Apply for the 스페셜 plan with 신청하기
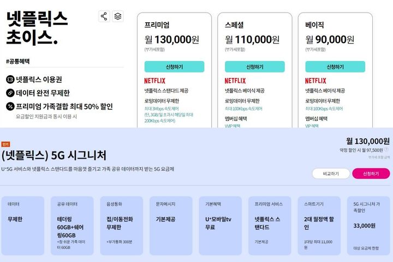 255,67
